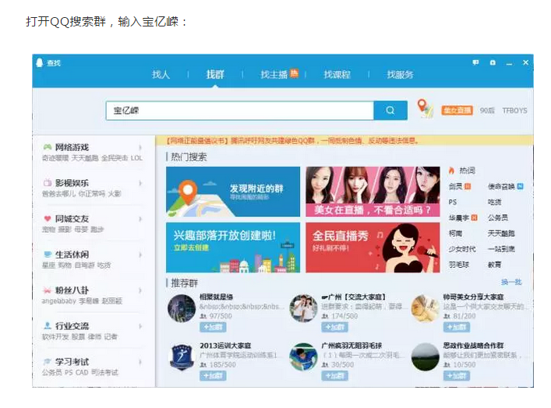Open the 美女在直播 banner
The height and width of the screenshot is (408, 551).
click(x=373, y=192)
